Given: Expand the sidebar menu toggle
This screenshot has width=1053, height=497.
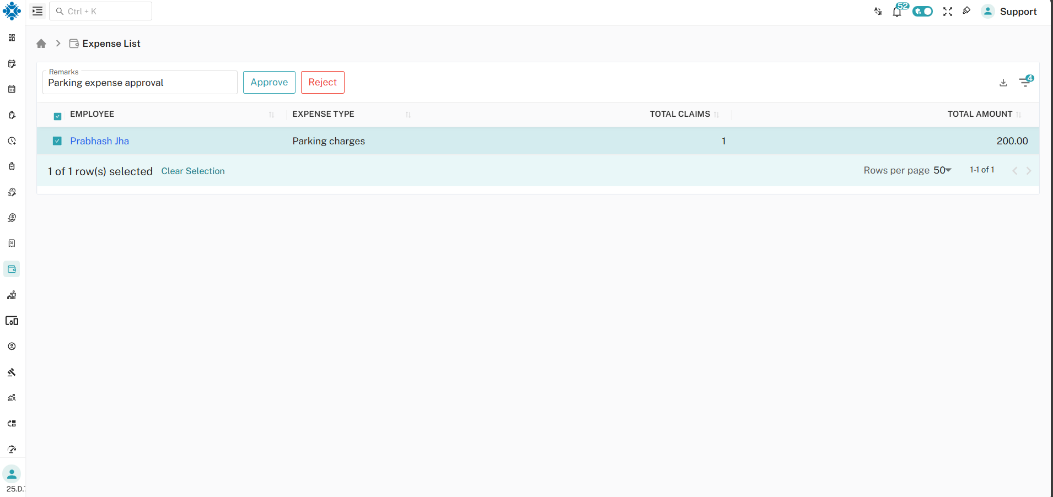Looking at the screenshot, I should [37, 11].
